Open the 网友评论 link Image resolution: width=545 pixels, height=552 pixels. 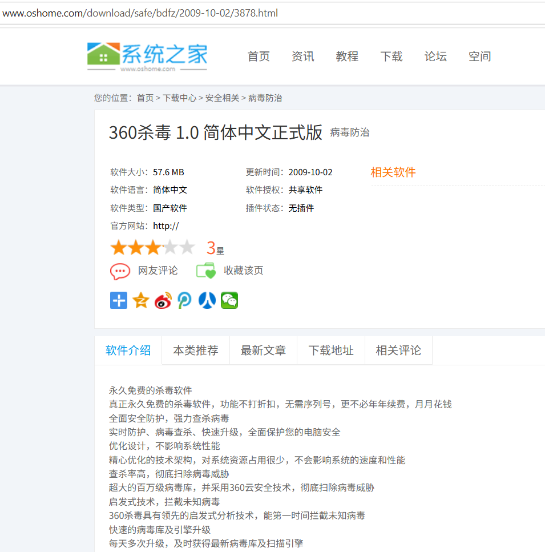coord(158,271)
